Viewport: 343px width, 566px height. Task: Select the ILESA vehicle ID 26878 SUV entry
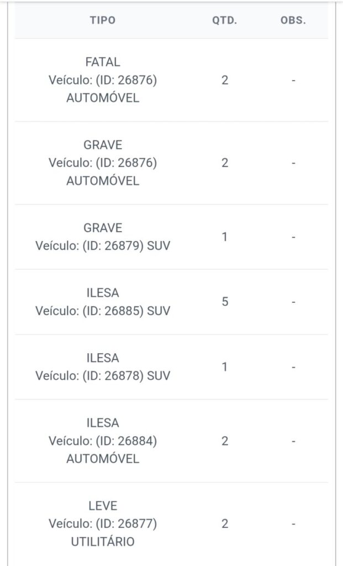[103, 366]
